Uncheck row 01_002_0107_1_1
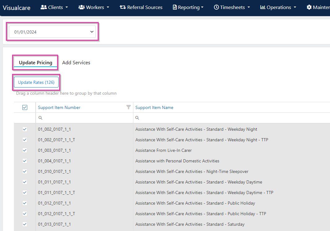 point(25,129)
